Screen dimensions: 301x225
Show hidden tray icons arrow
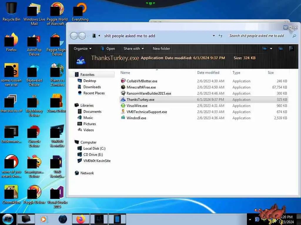(250, 219)
